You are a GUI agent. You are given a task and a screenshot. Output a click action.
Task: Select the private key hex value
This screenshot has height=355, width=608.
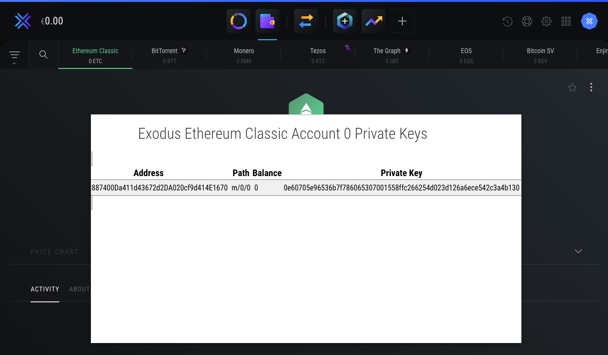point(401,188)
